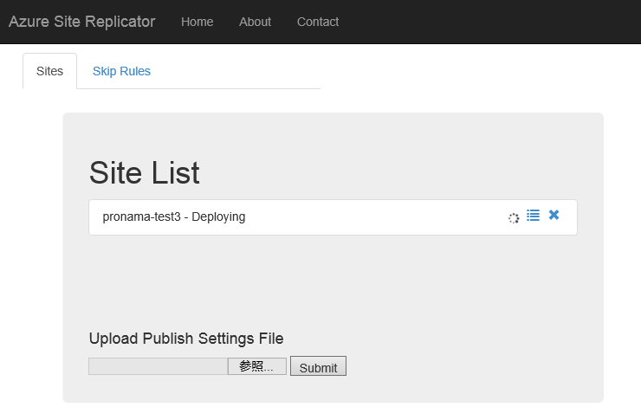Click blank gray panel area below site list
The width and height of the screenshot is (641, 407).
click(333, 278)
